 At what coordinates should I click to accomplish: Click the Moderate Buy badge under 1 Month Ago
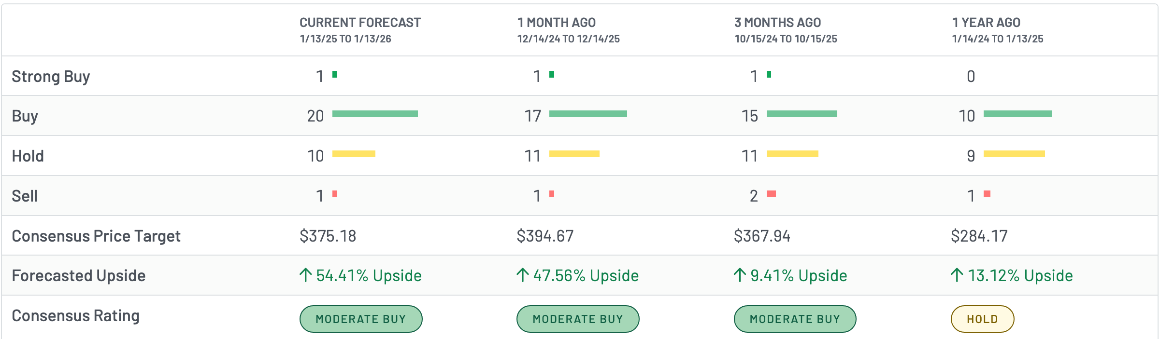(578, 319)
